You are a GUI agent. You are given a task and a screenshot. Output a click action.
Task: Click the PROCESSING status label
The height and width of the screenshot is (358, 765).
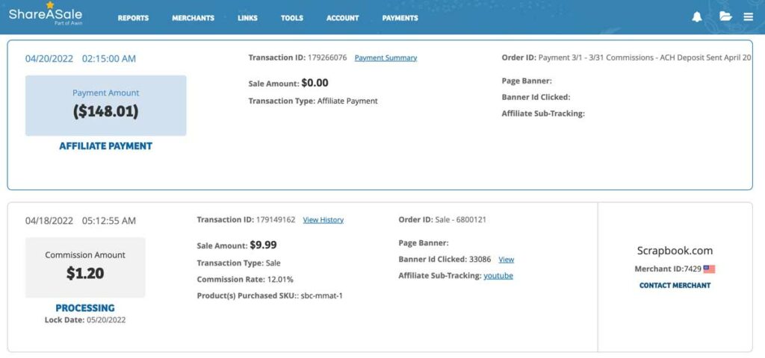point(85,308)
